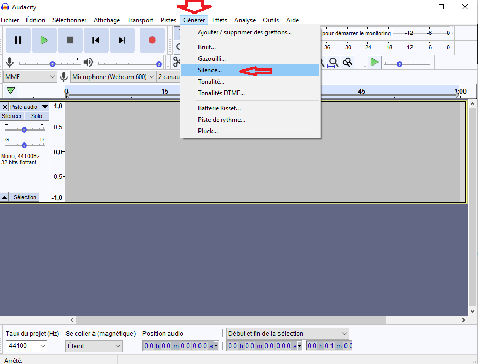
Task: Open the project rate 44100 dropdown
Action: [x=26, y=346]
